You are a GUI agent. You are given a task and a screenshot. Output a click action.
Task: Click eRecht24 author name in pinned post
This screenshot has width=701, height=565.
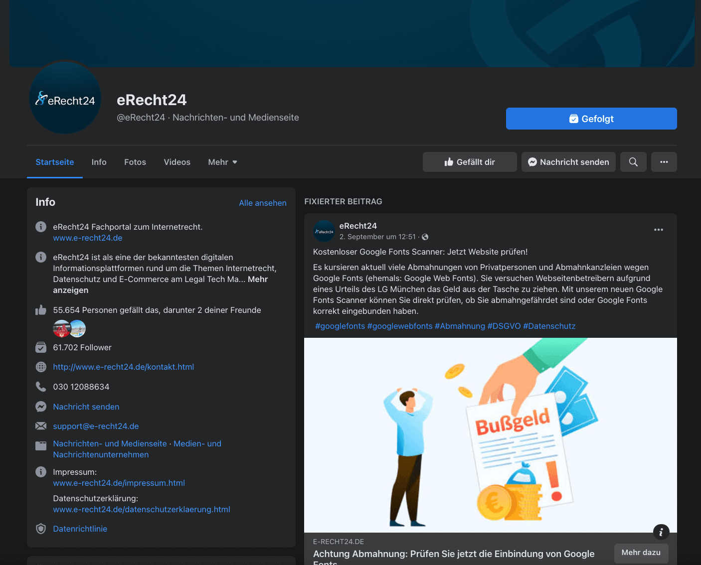coord(358,226)
